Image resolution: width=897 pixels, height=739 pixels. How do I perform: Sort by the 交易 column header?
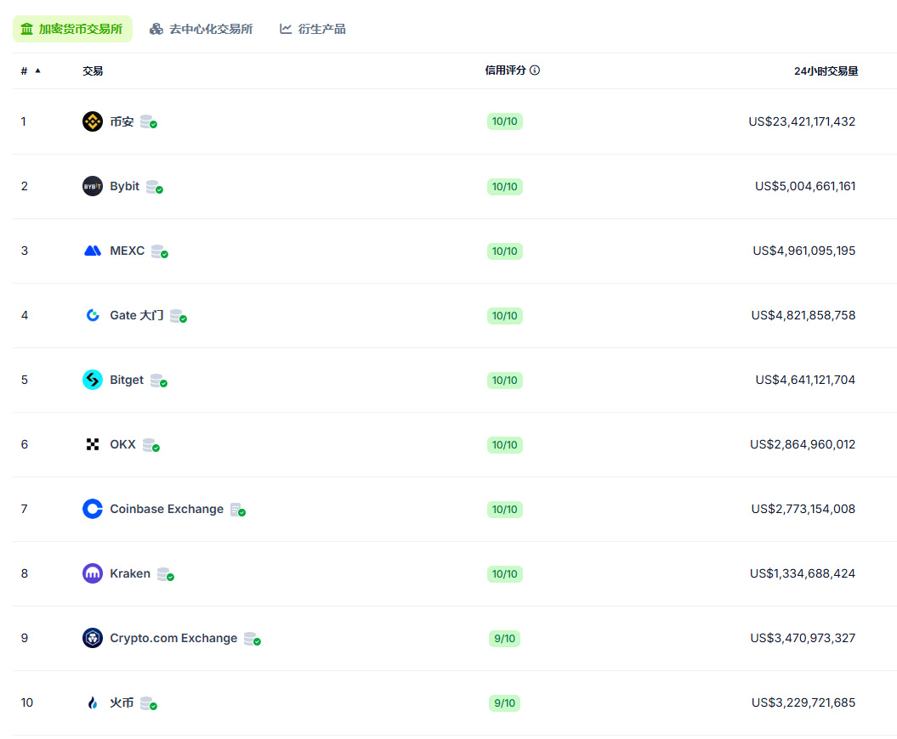click(x=93, y=71)
